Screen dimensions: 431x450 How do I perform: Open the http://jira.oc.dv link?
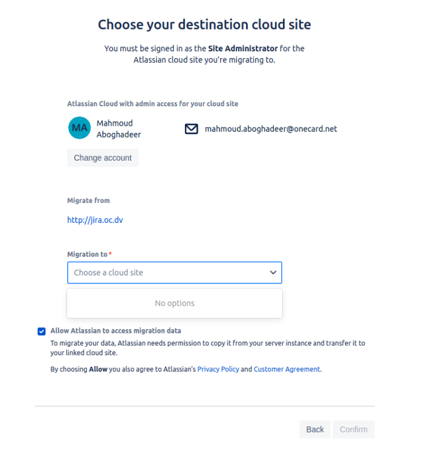(x=95, y=220)
